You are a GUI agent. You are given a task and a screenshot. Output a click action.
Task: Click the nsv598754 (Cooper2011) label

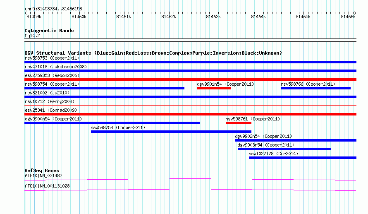[52, 84]
